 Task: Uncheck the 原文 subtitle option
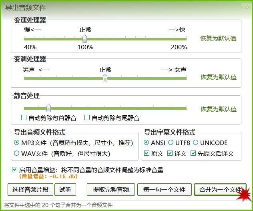click(x=147, y=153)
